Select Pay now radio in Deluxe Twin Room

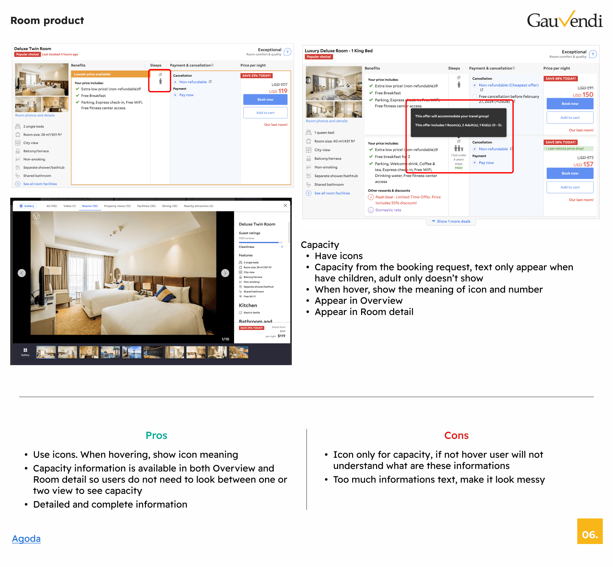tap(175, 95)
